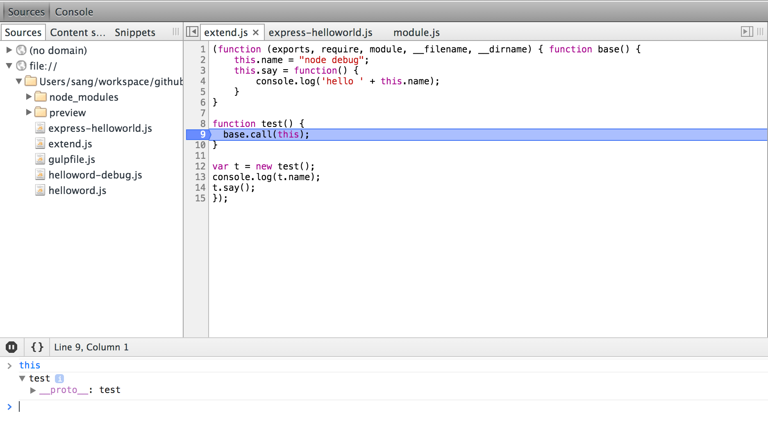The height and width of the screenshot is (429, 768).
Task: Hide the navigator sidebar panel icon
Action: tap(192, 32)
